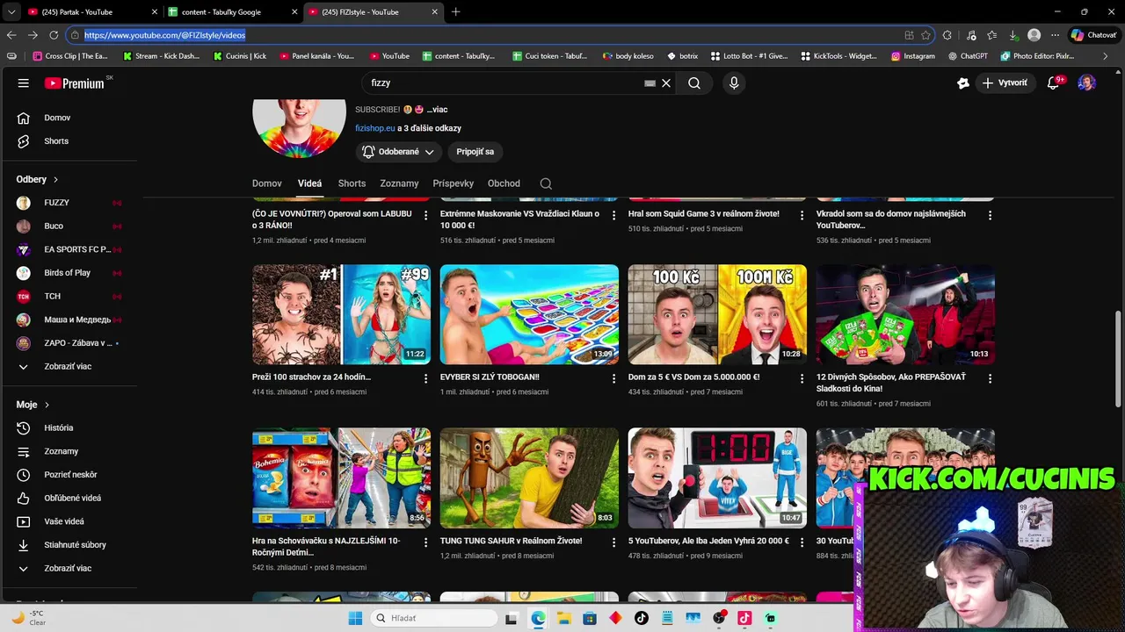Open options for TUNG TUNG SAHUR video
This screenshot has height=632, width=1125.
point(614,542)
